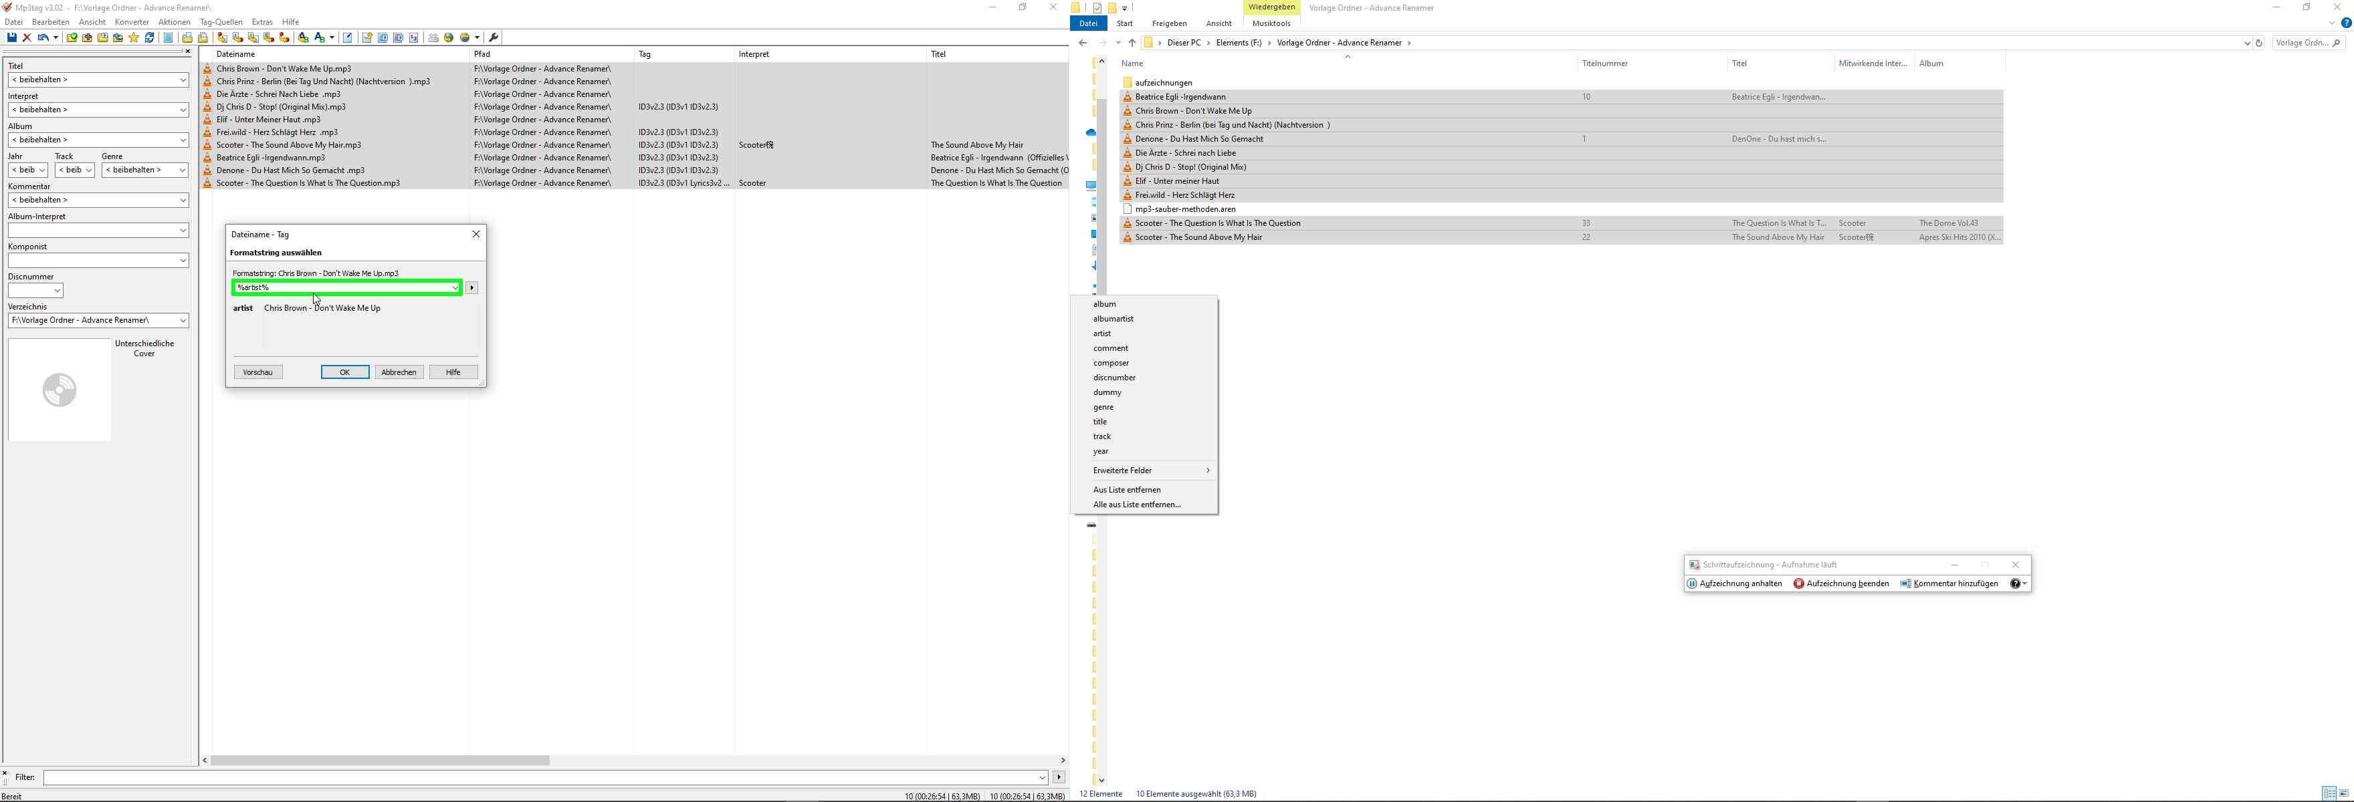Click the Change directory folder icon
The width and height of the screenshot is (2354, 802).
(72, 37)
